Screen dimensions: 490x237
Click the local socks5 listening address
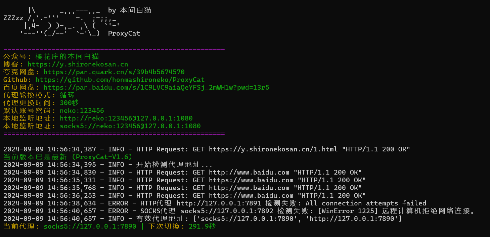pos(130,126)
